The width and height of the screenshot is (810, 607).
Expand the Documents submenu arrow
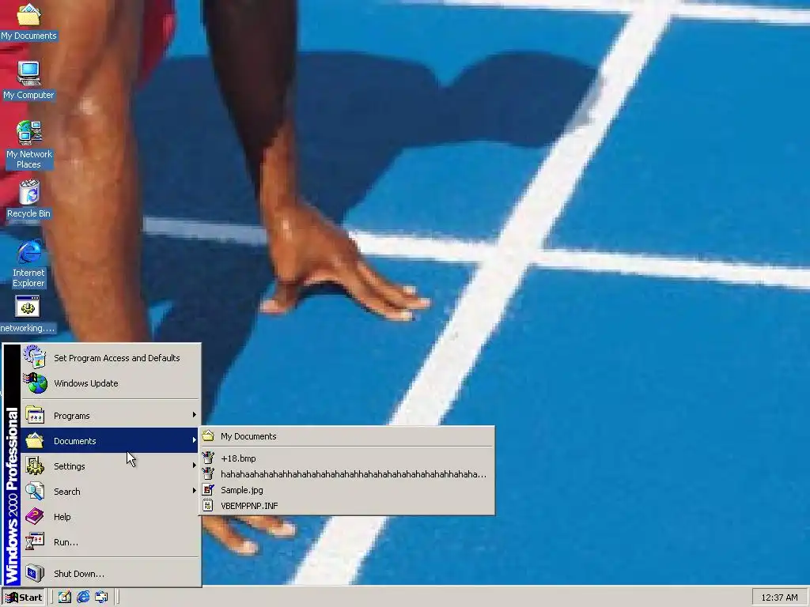point(195,440)
